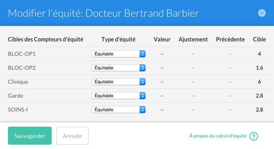Click the question mark help icon
The width and height of the screenshot is (274, 149).
(x=254, y=136)
